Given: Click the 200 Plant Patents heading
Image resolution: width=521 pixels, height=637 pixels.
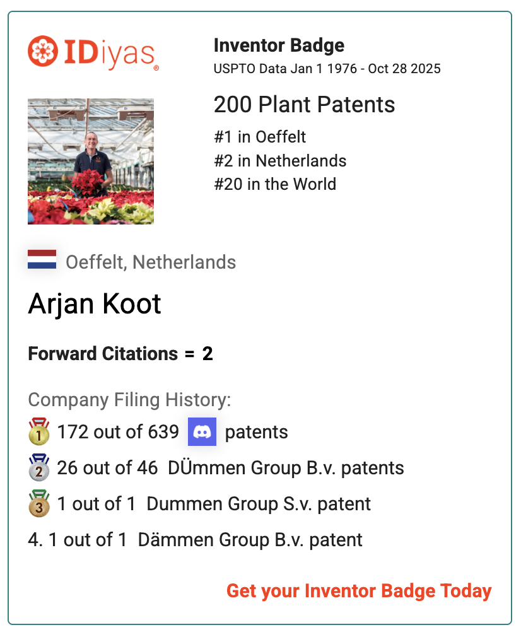Looking at the screenshot, I should point(304,105).
